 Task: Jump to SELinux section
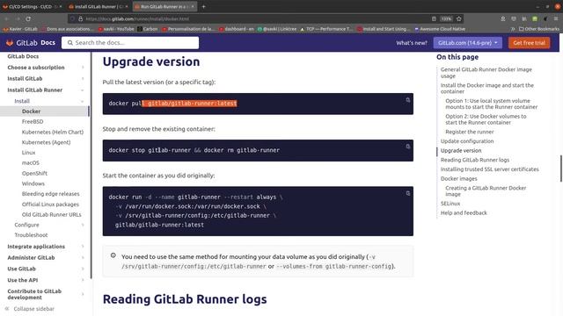click(450, 204)
